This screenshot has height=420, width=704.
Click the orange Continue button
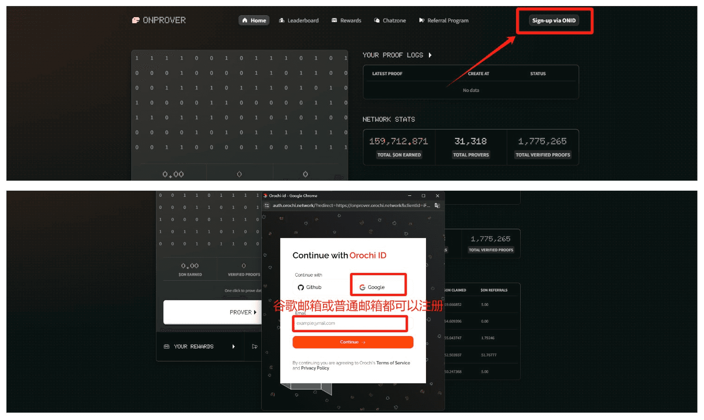pos(353,342)
